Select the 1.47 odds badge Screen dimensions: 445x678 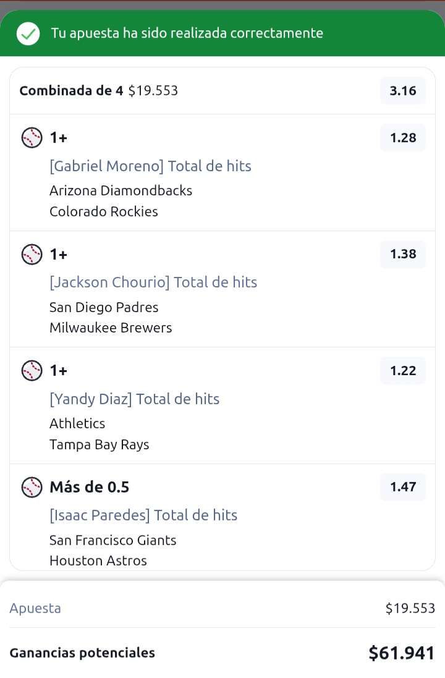tap(402, 487)
